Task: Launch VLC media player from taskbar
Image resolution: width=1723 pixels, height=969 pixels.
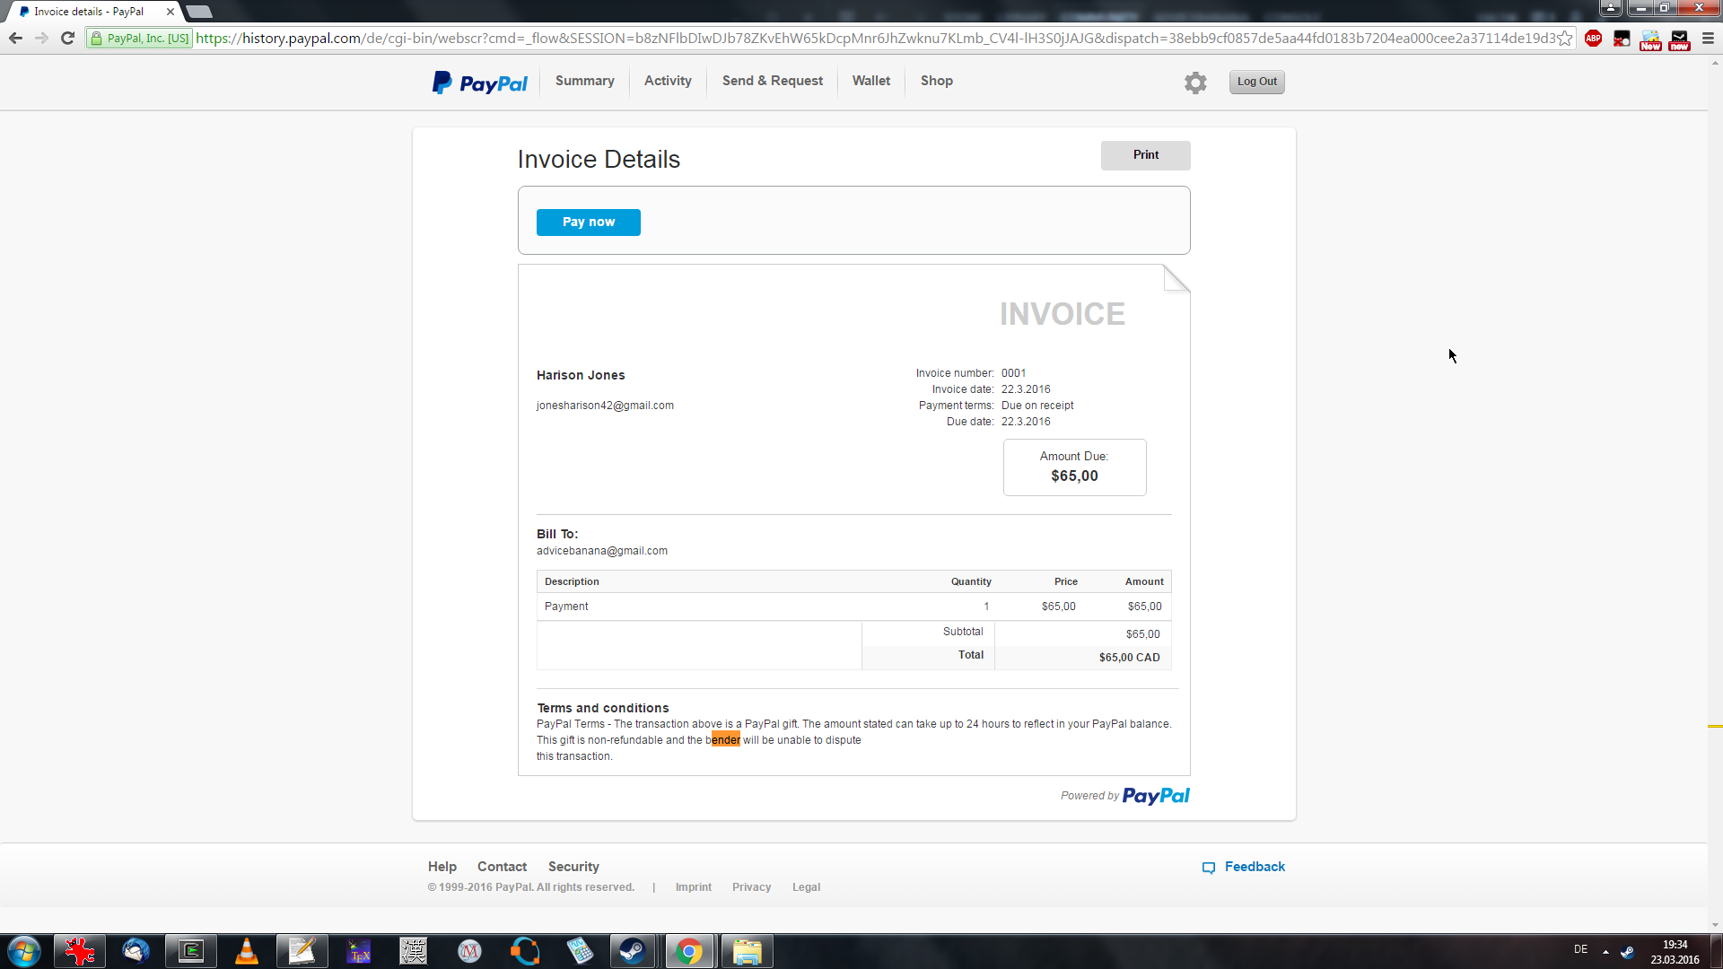Action: coord(246,951)
